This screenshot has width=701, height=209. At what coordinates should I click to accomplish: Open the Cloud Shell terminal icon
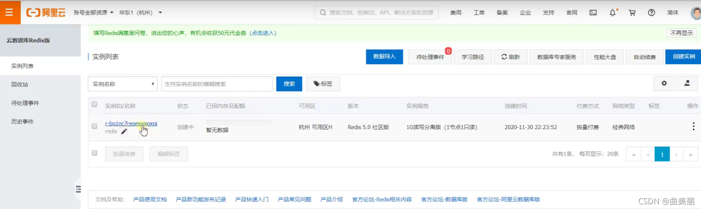[593, 12]
